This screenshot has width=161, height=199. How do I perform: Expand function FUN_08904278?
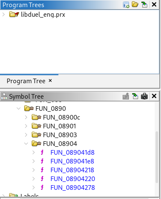pos(33,188)
